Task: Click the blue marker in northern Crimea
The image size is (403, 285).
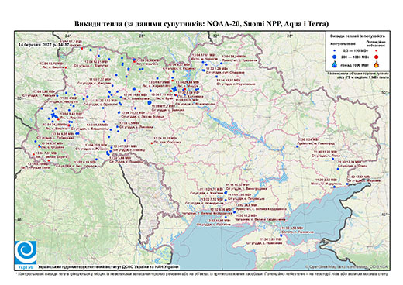Action: pyautogui.click(x=281, y=235)
